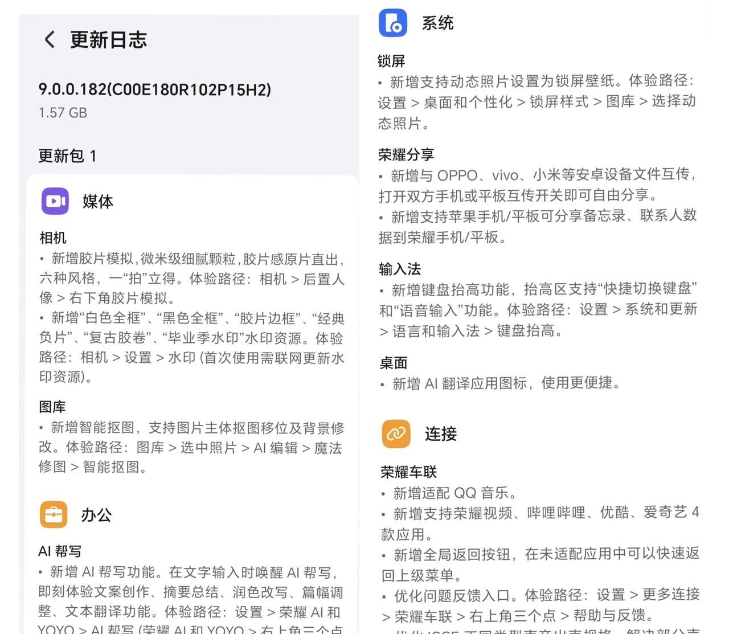Select the 新增键盘抬高功能 entry
This screenshot has width=729, height=634.
point(538,310)
